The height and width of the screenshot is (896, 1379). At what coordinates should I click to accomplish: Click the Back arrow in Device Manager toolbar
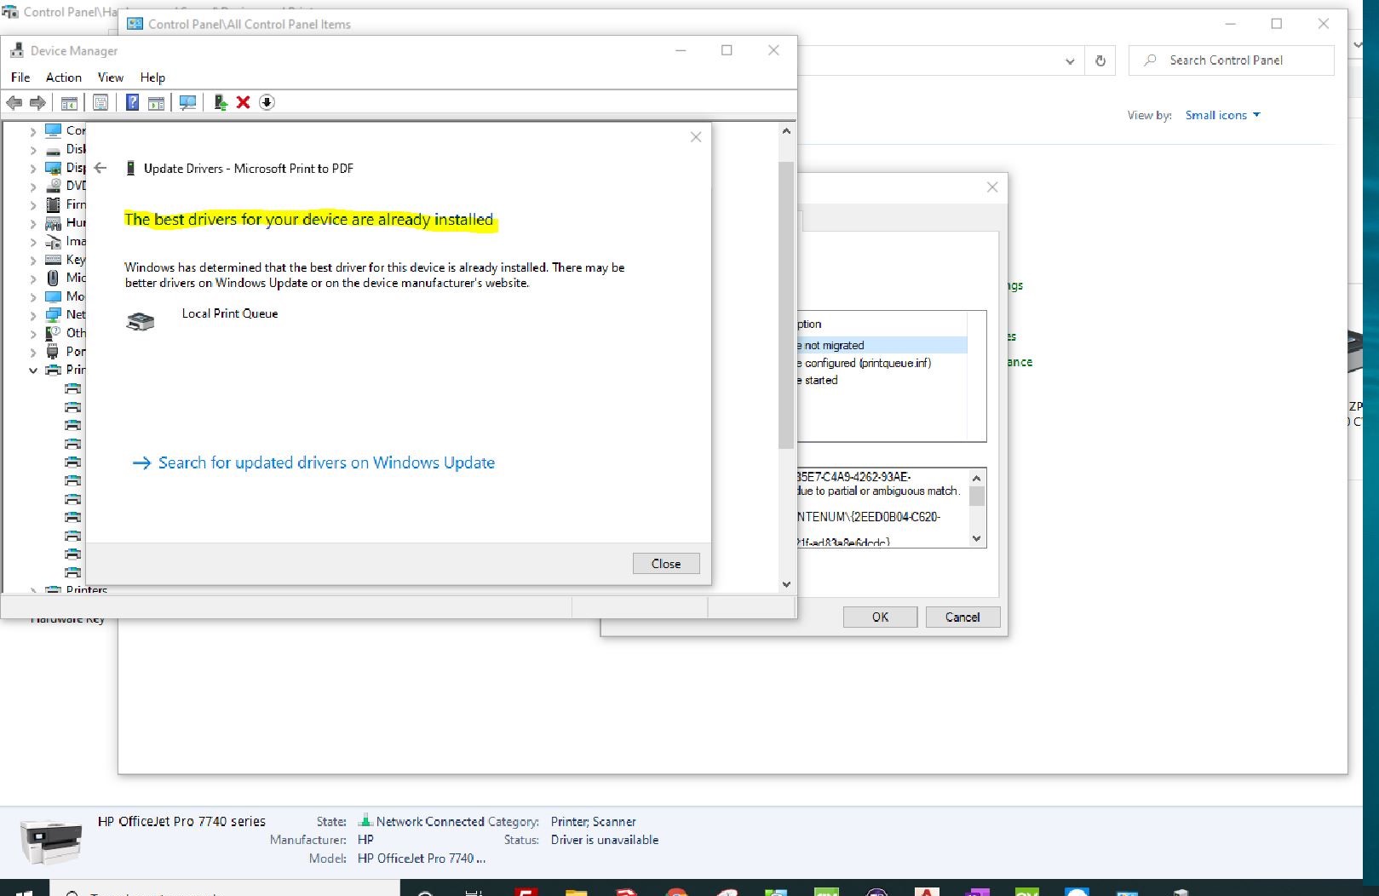coord(14,102)
